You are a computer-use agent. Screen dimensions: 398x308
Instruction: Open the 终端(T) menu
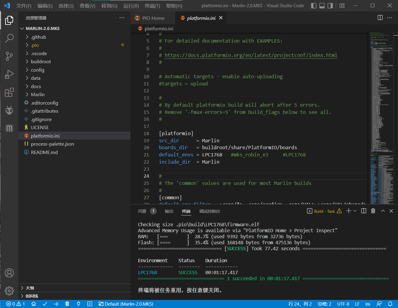click(152, 6)
